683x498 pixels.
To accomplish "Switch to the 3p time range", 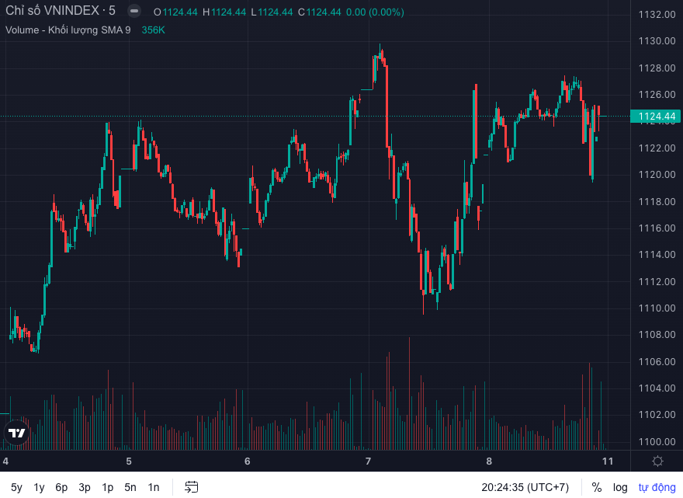I will click(85, 487).
